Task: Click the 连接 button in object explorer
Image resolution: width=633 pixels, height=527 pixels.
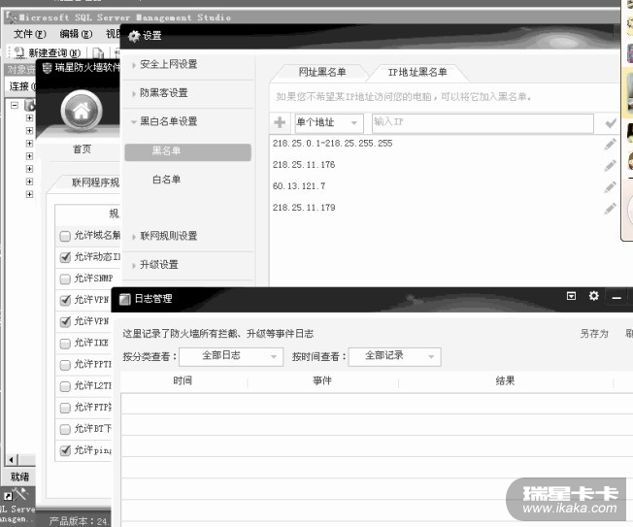Action: coord(22,86)
